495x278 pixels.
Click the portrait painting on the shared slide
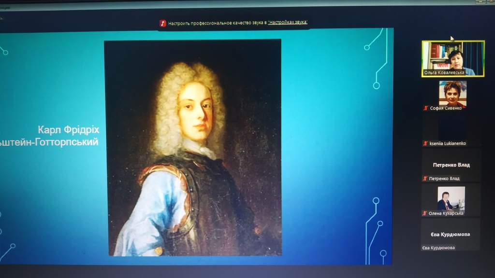coord(193,147)
